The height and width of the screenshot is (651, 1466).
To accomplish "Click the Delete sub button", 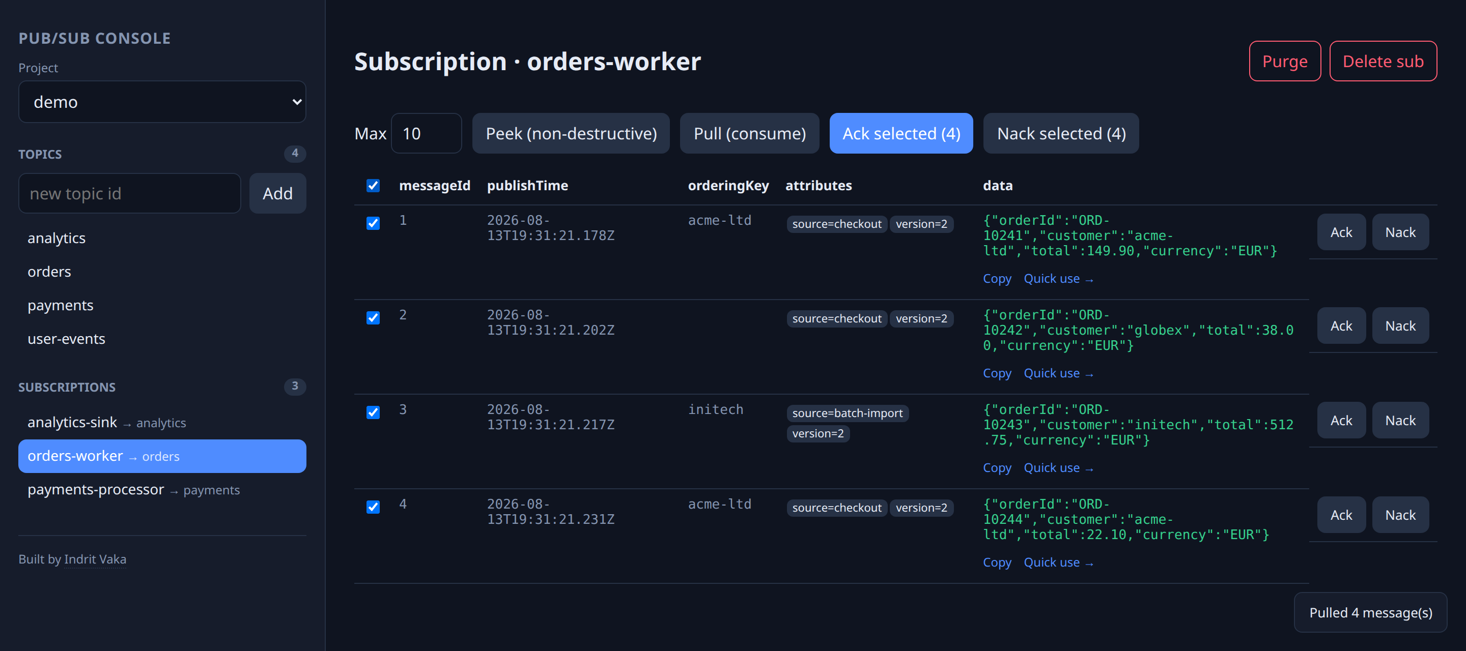I will pos(1383,61).
